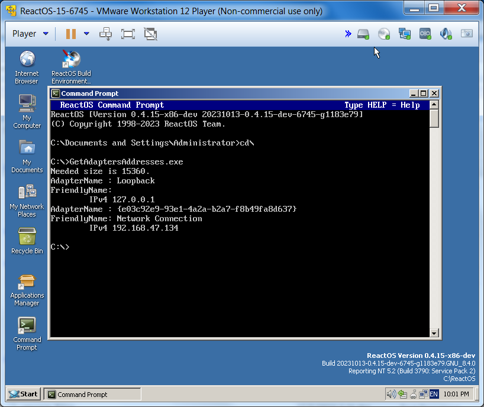
Task: Click the console scrollbar thumb
Action: tap(434, 118)
